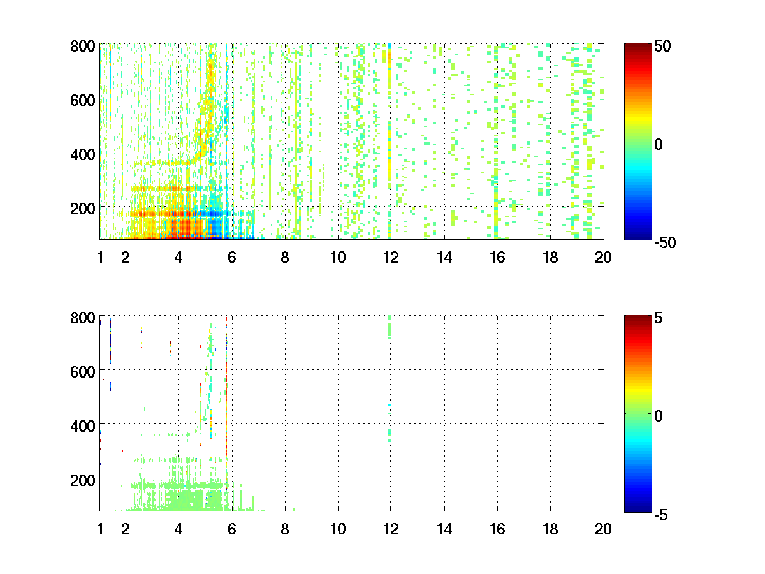Click the 50 label on the colorbar
This screenshot has width=765, height=574.
click(662, 46)
